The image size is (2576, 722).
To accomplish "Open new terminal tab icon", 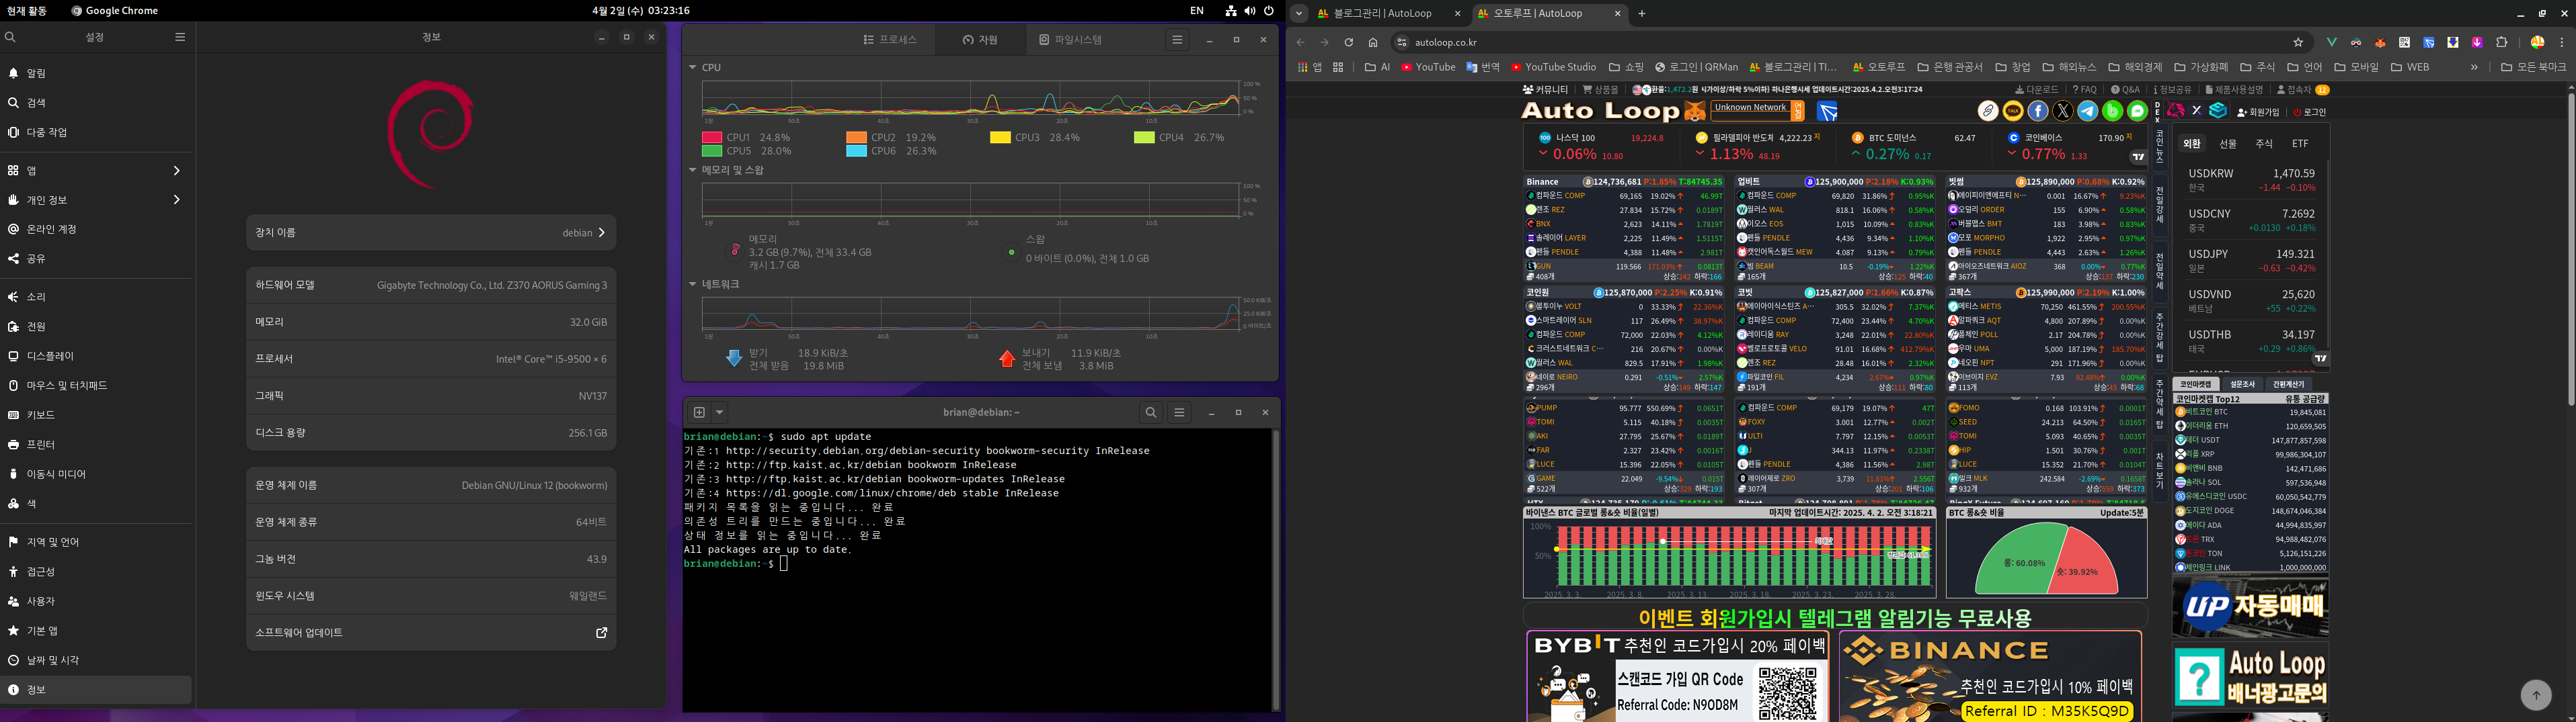I will pyautogui.click(x=699, y=412).
